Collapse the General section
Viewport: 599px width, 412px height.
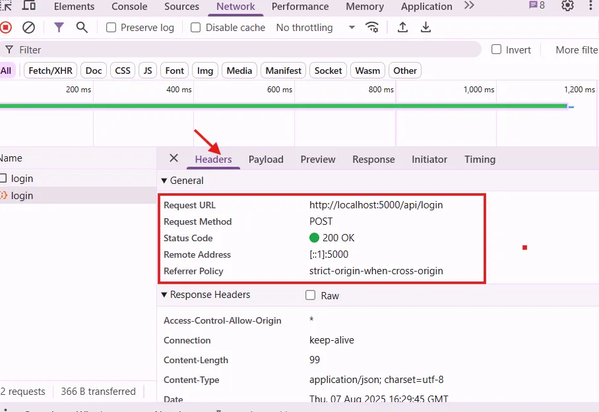[164, 181]
